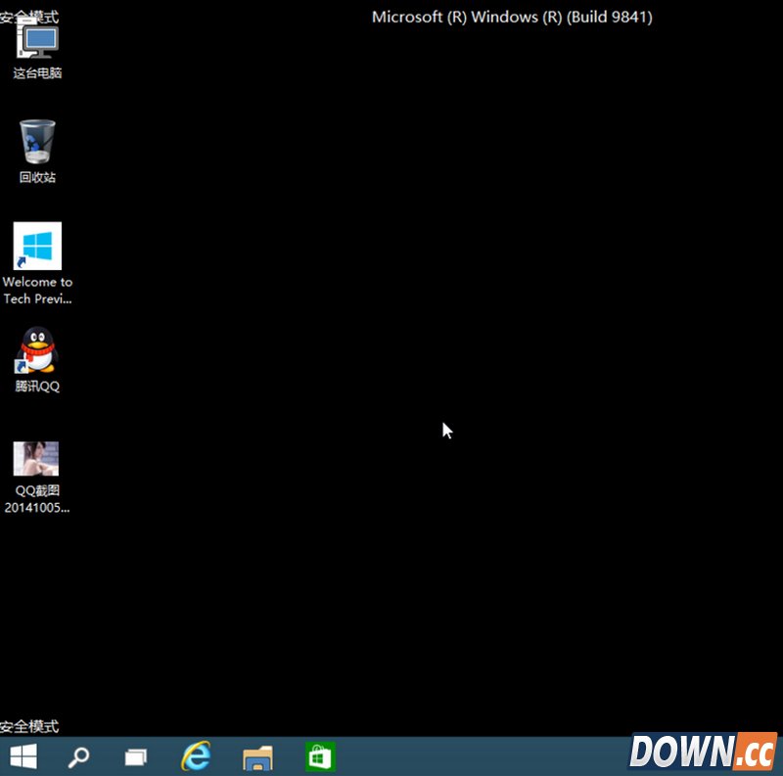Open Task View from the taskbar
This screenshot has height=776, width=783.
[136, 756]
